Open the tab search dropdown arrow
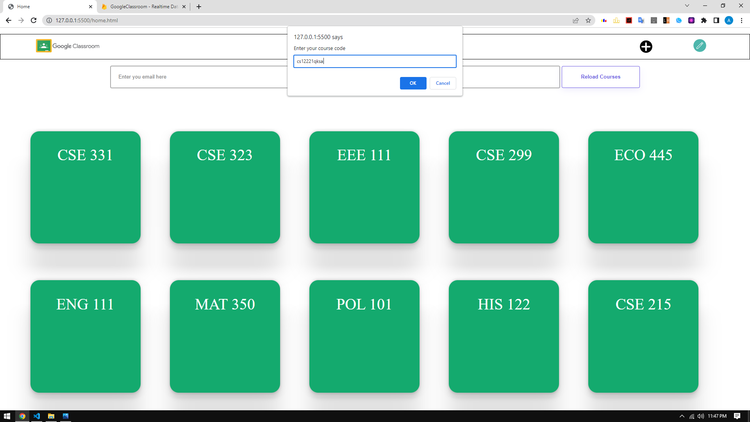Viewport: 750px width, 422px height. 687,5
